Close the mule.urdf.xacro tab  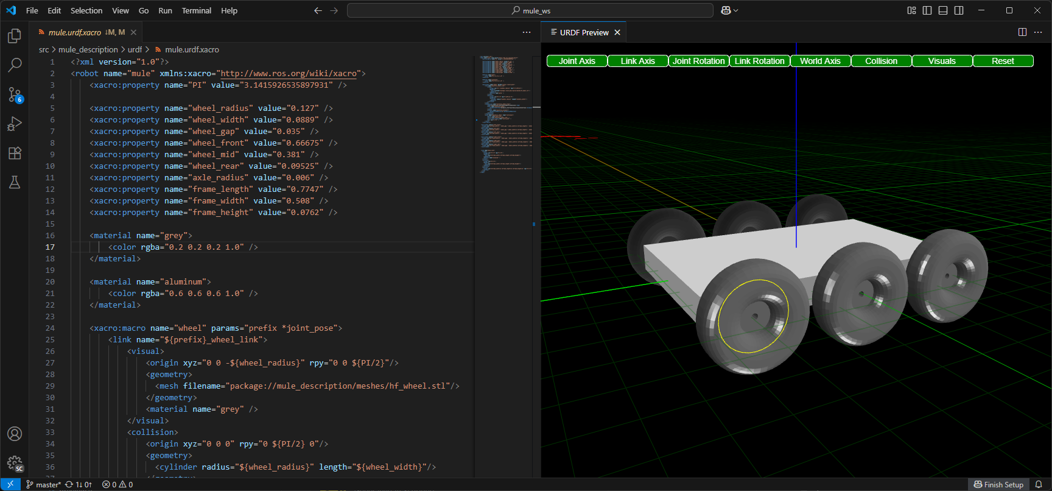[133, 32]
